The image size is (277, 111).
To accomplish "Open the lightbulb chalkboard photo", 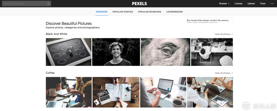I will [x=68, y=52].
